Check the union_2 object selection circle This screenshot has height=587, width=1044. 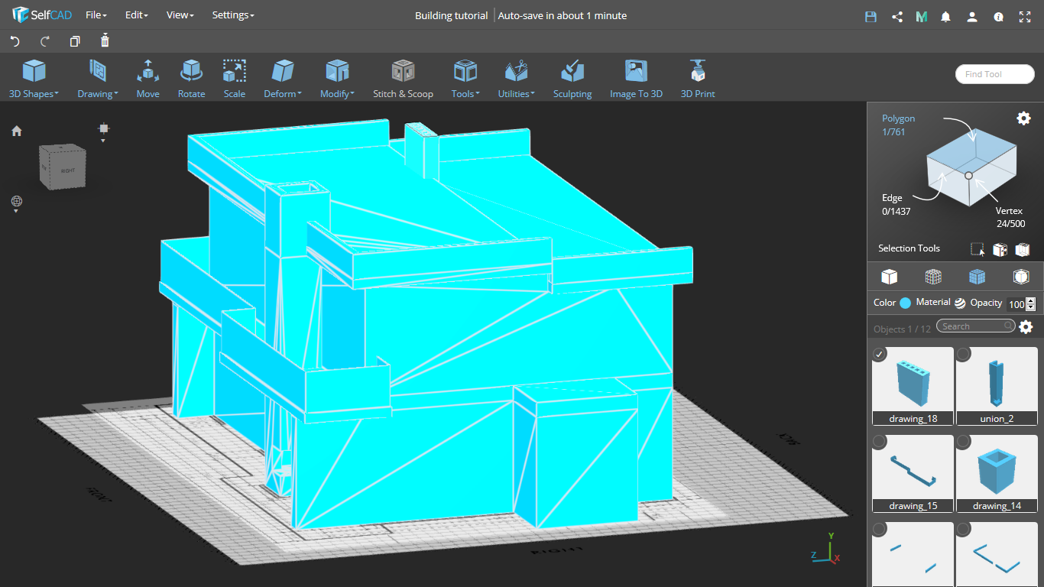964,354
